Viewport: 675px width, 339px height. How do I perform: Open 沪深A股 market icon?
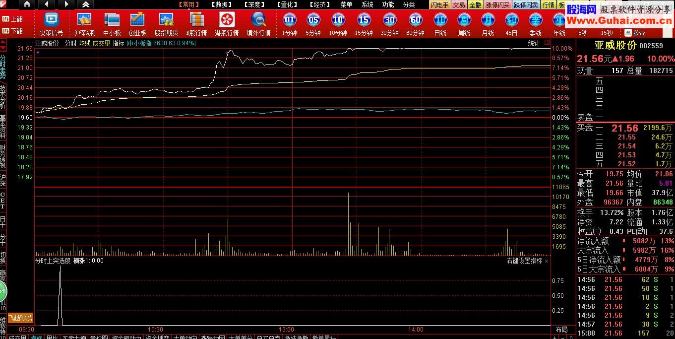84,24
